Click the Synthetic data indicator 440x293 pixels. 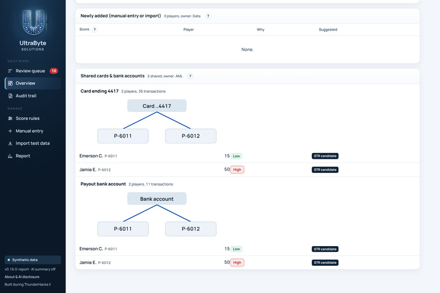point(33,260)
